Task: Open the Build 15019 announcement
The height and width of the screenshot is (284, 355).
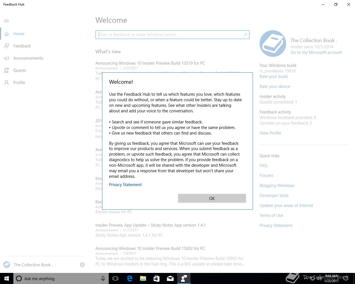Action: pyautogui.click(x=150, y=63)
